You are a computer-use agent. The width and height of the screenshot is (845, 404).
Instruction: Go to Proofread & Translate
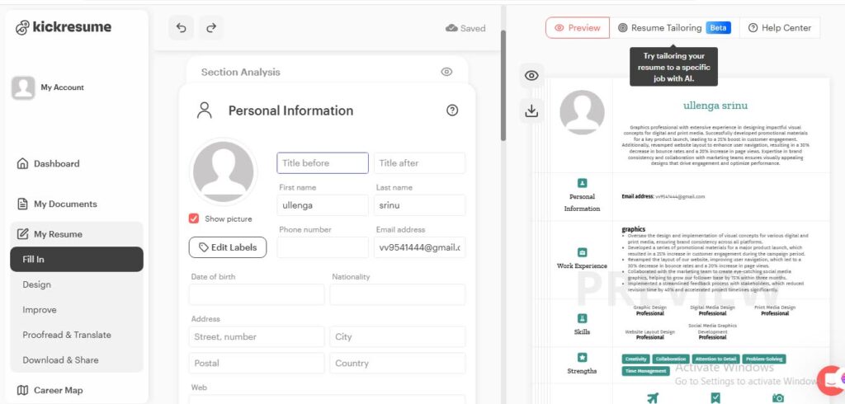[x=67, y=335]
